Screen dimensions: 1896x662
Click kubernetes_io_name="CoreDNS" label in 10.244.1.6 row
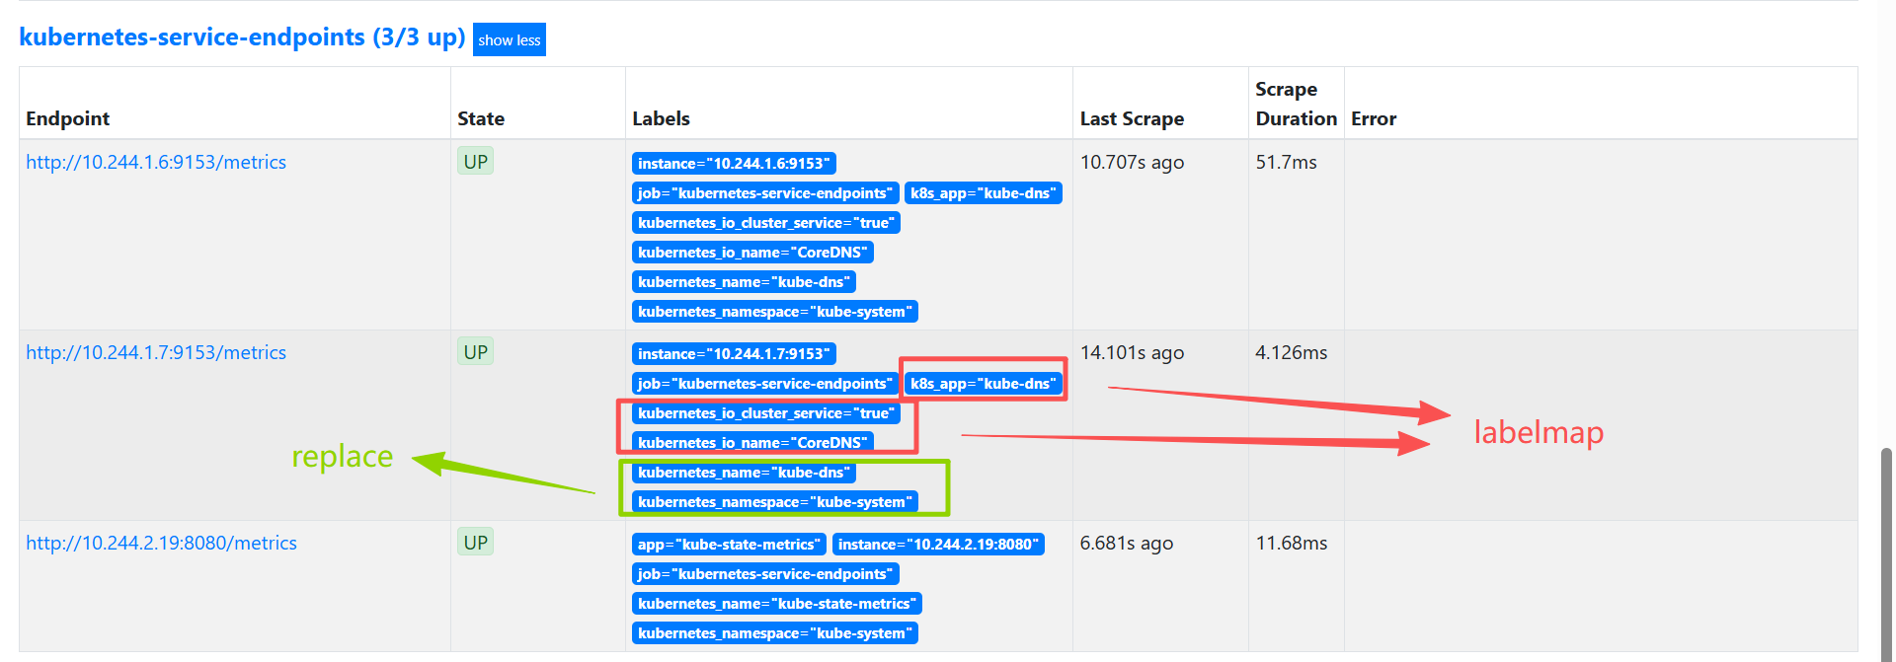point(752,253)
